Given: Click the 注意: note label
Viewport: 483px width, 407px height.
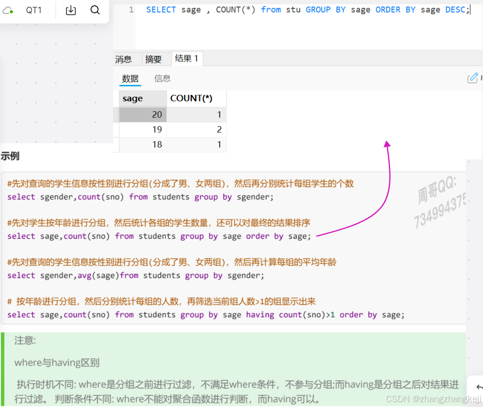Looking at the screenshot, I should pyautogui.click(x=25, y=341).
